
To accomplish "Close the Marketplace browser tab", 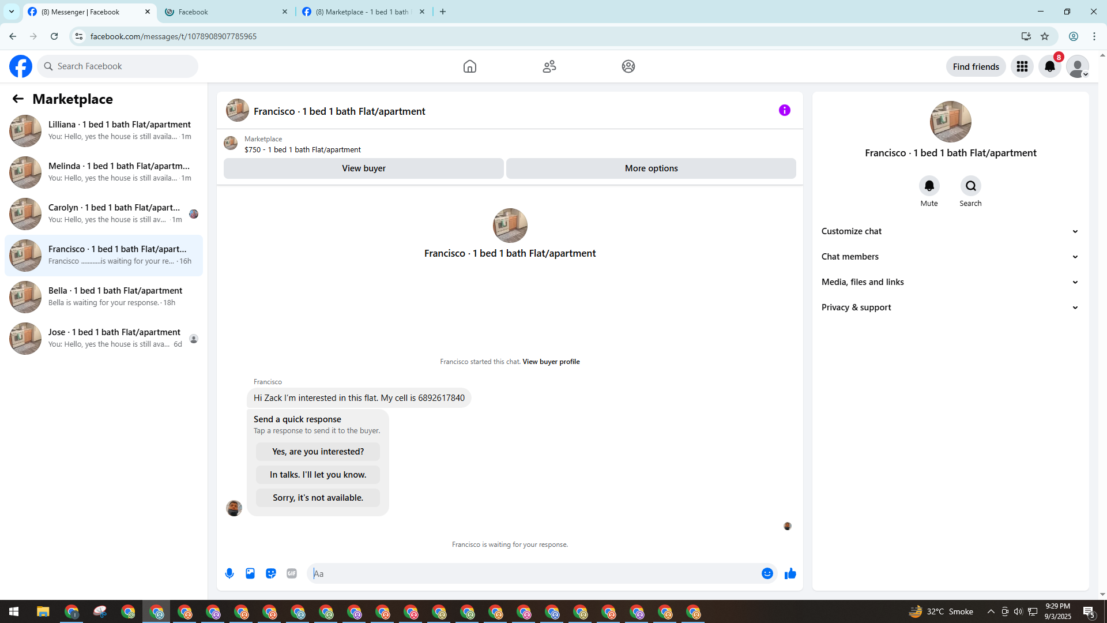I will click(x=422, y=12).
